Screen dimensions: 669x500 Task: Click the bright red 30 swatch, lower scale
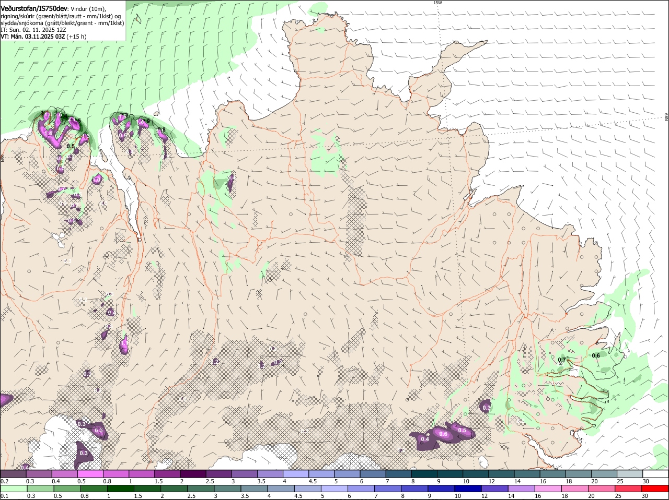click(654, 489)
